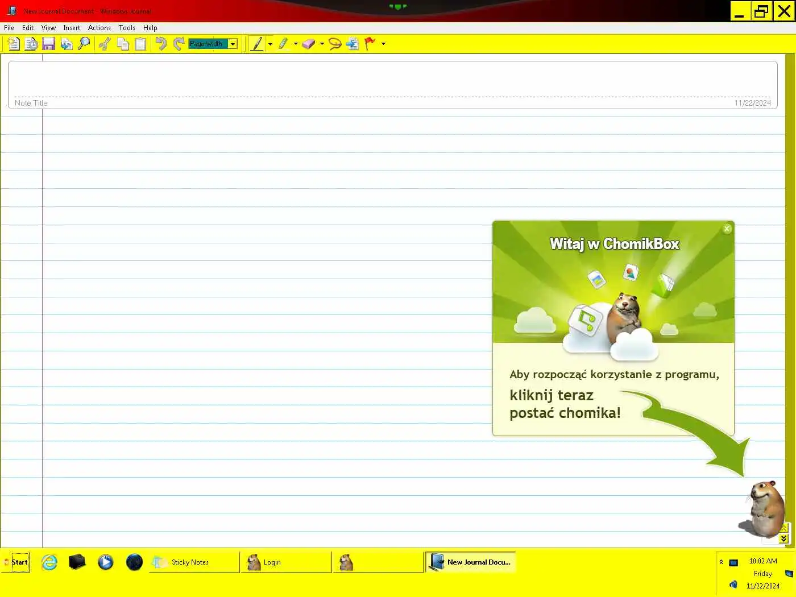Screen dimensions: 796x597
Task: Click the import/print pages toolbar icon
Action: tap(67, 44)
